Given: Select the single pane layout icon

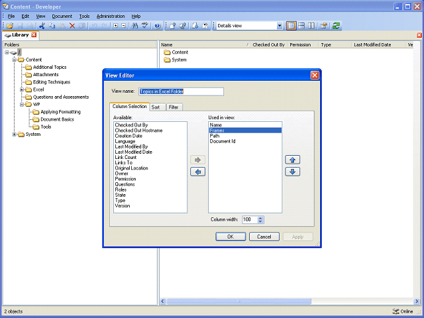Looking at the screenshot, I should coord(291,26).
